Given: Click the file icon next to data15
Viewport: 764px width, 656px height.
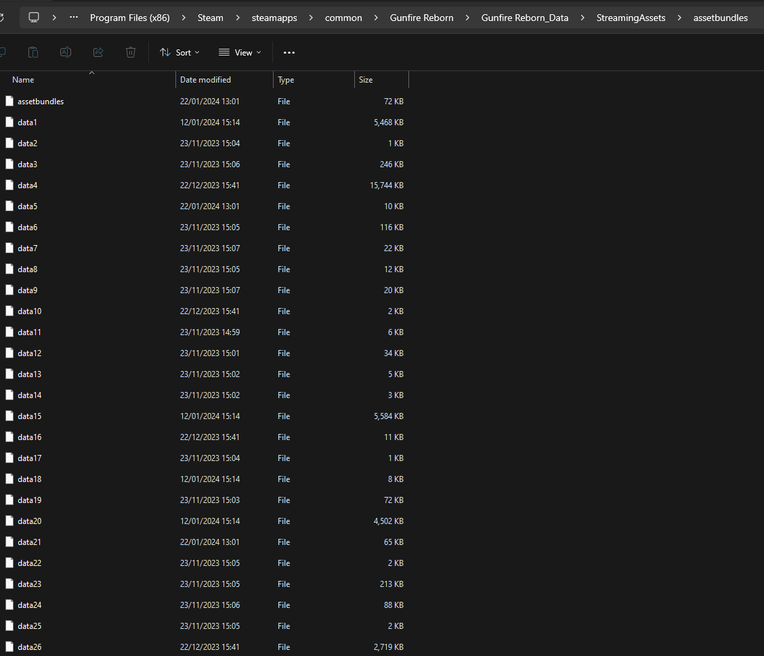Looking at the screenshot, I should [9, 416].
